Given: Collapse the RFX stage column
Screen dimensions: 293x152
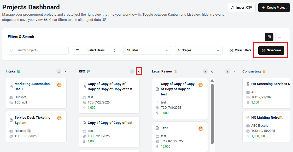Looking at the screenshot, I should (x=139, y=71).
